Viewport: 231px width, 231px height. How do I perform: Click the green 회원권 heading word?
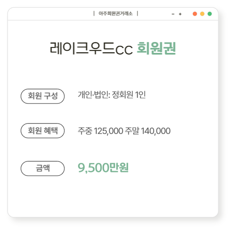coord(156,48)
